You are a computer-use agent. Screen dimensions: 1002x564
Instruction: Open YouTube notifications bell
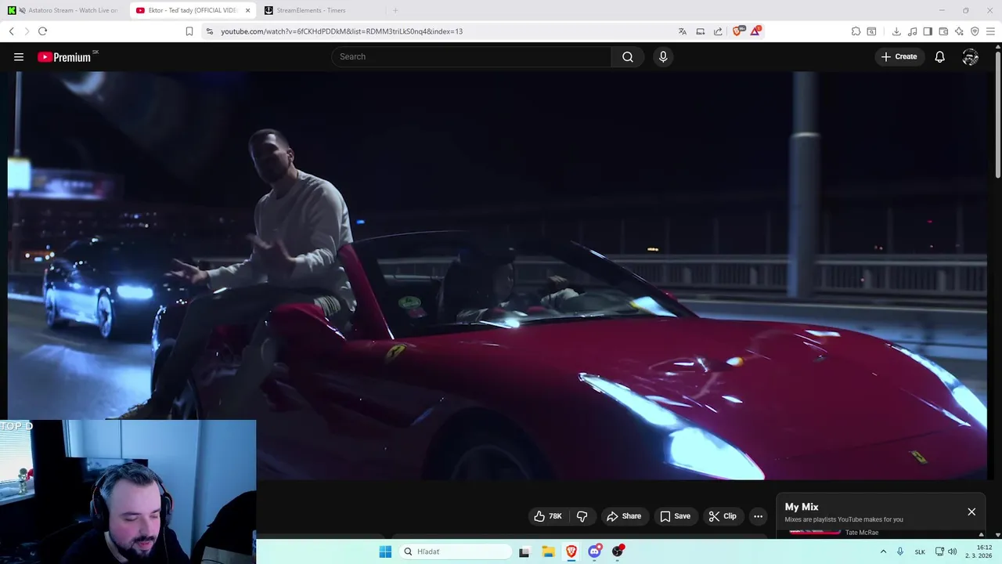[x=939, y=56]
